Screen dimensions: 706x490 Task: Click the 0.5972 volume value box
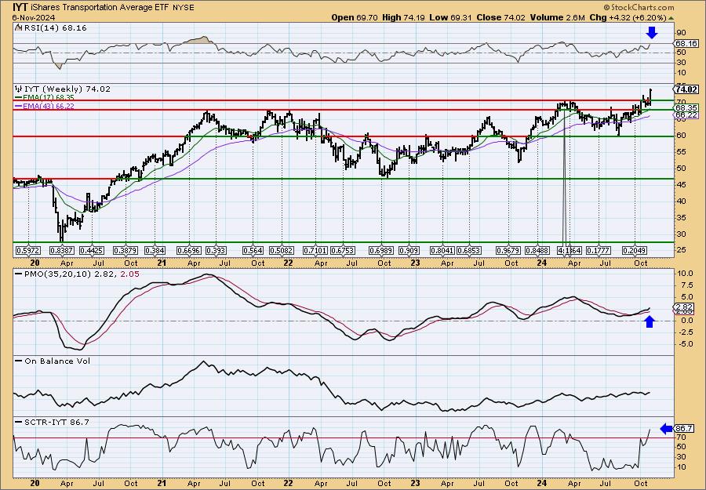pos(28,250)
